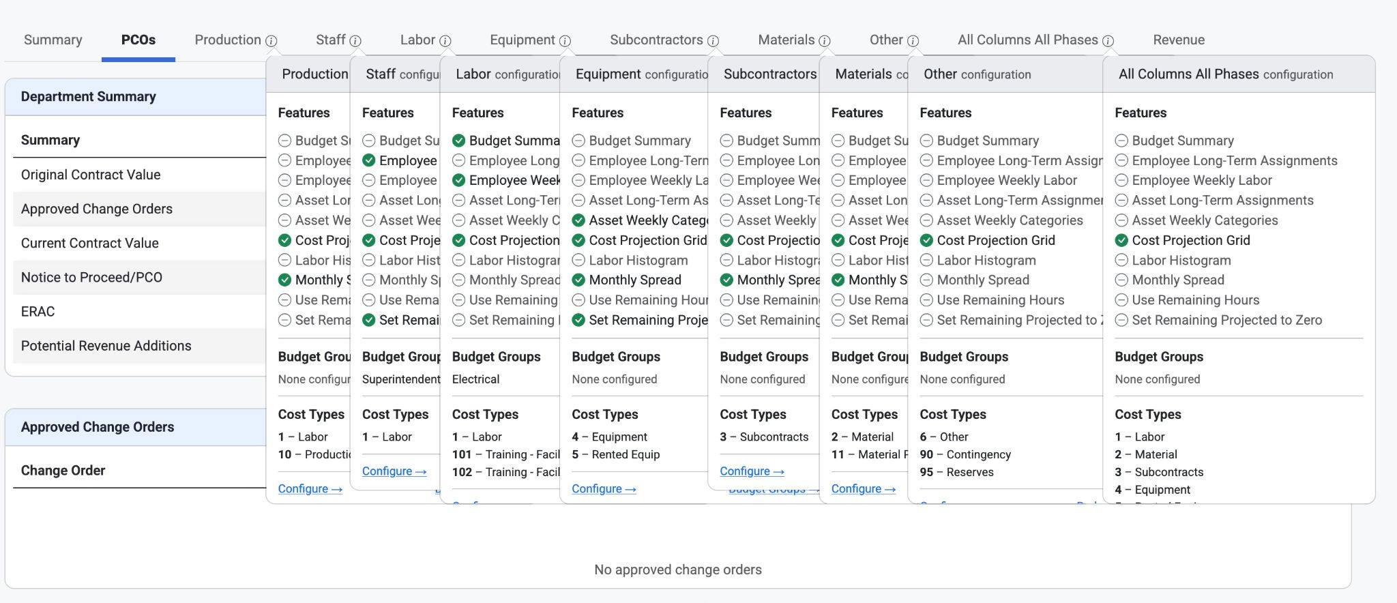
Task: Click the Approved Change Orders summary row
Action: coord(139,209)
